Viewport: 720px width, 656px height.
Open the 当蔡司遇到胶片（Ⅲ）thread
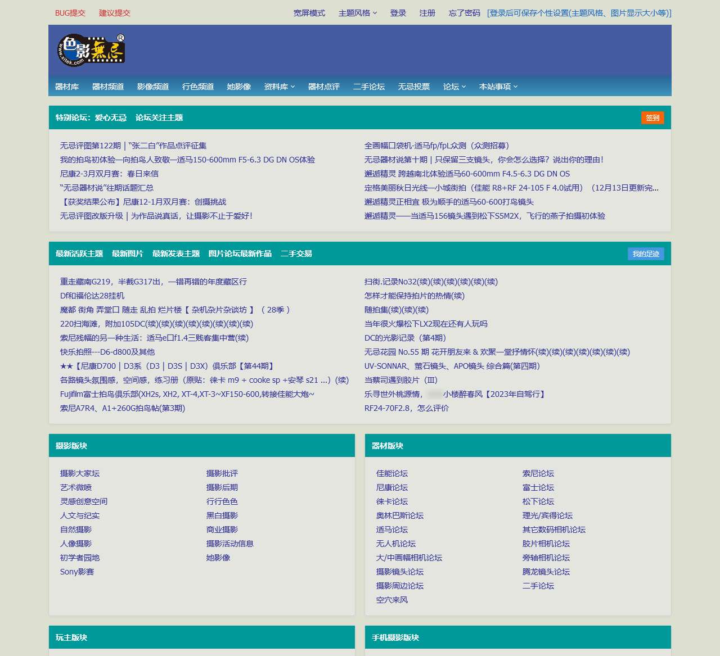pos(401,380)
